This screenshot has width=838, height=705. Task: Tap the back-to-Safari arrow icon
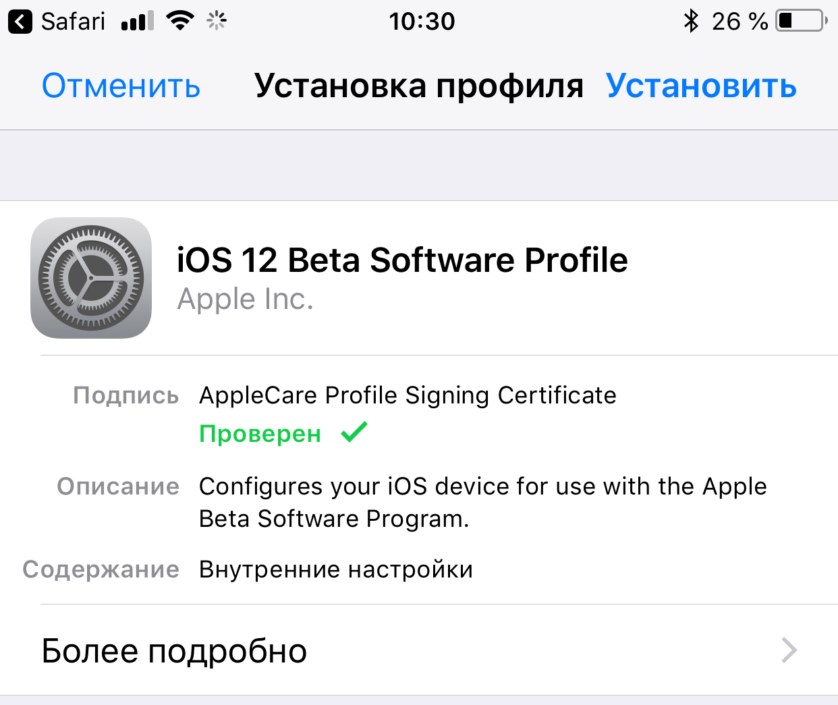[x=20, y=22]
